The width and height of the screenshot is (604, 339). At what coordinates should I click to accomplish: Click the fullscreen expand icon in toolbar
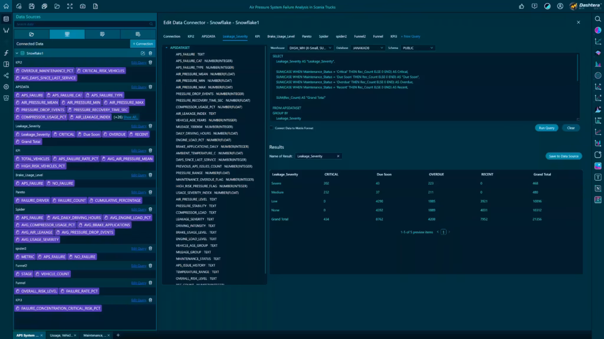pos(70,6)
